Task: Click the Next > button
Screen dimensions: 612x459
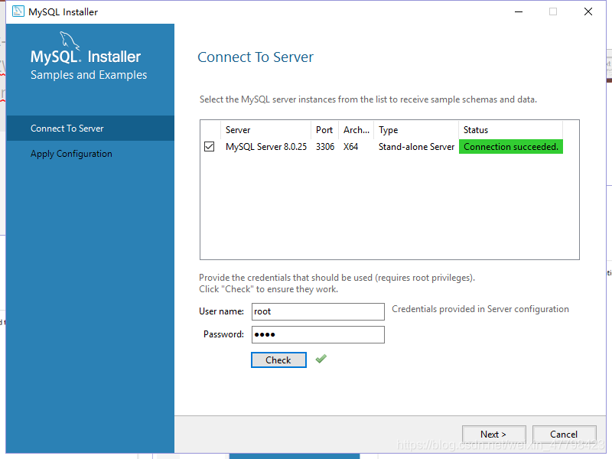Action: point(493,434)
